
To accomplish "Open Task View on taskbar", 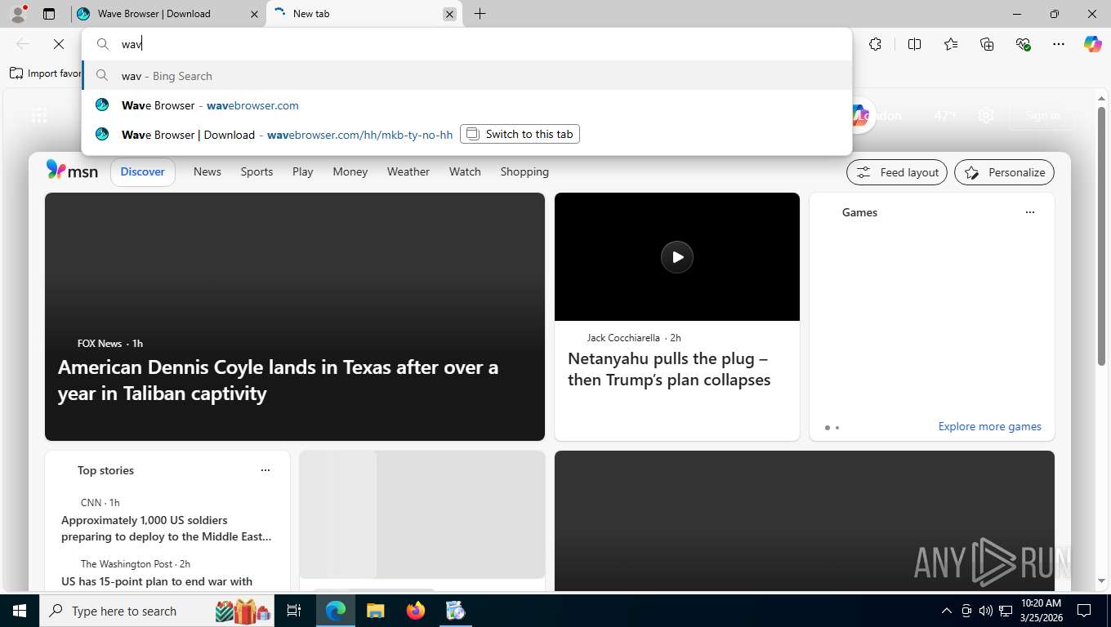I will (x=294, y=611).
